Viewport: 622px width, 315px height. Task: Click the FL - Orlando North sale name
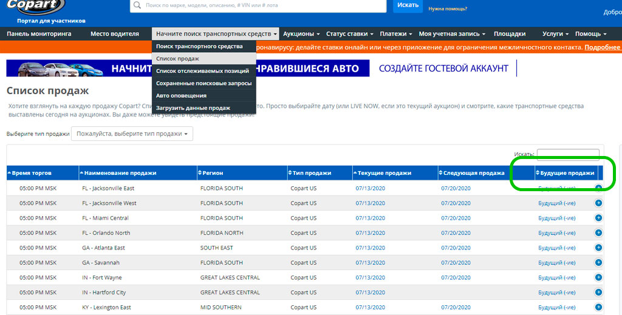pyautogui.click(x=106, y=232)
